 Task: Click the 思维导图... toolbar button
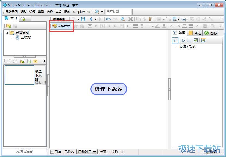point(60,19)
